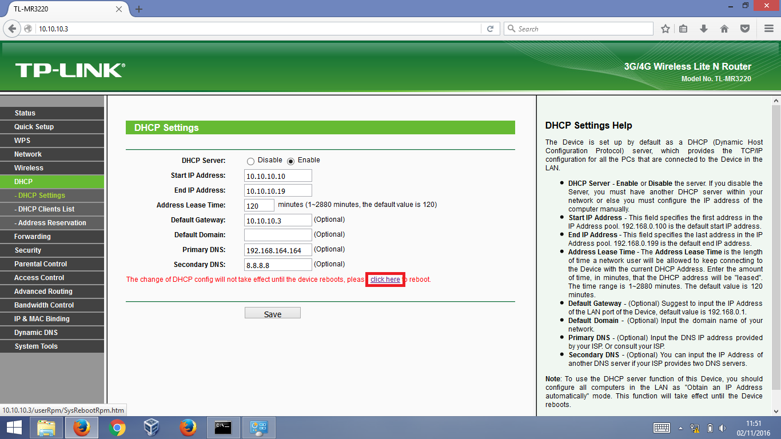Open Parental Control menu item
This screenshot has width=781, height=439.
tap(52, 264)
